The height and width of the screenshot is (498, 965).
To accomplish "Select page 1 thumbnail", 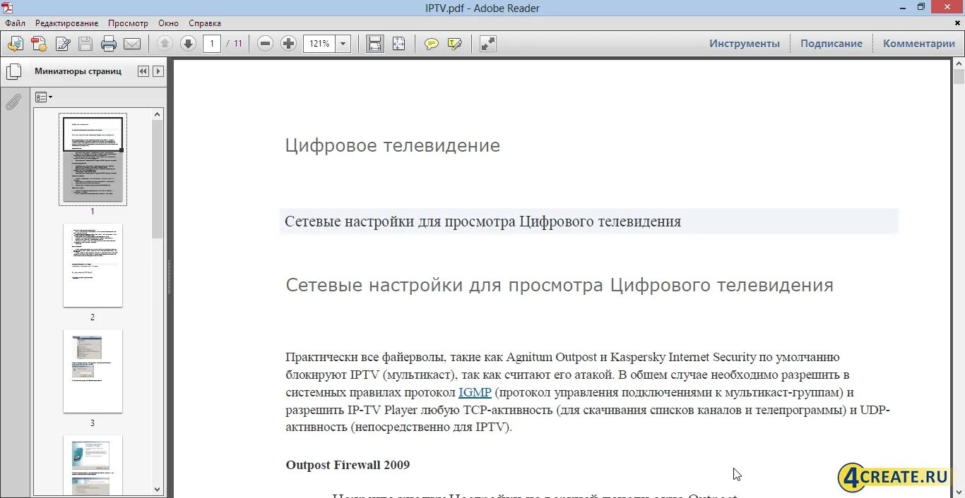I will (x=93, y=159).
